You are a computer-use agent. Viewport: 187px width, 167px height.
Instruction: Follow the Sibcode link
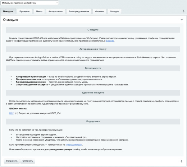click(x=110, y=41)
